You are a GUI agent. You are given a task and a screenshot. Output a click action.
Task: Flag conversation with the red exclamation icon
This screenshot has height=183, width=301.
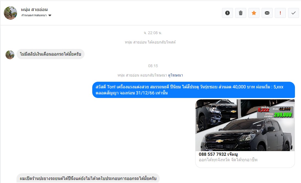(280, 13)
